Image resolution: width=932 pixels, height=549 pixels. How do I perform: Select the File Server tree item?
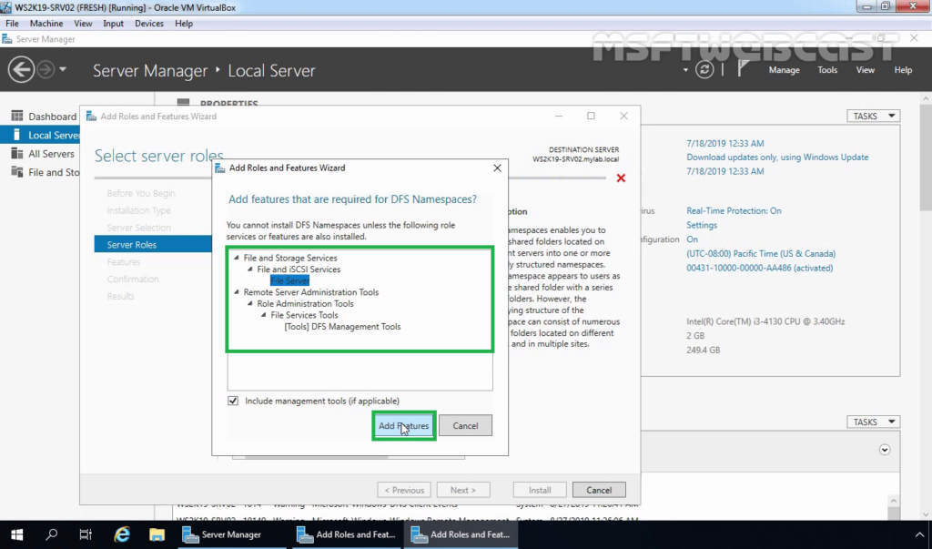[x=290, y=280]
